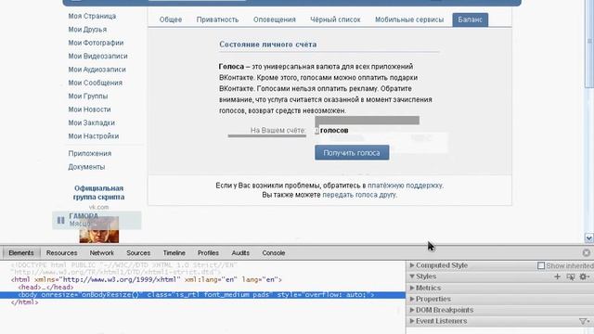The height and width of the screenshot is (334, 594).
Task: Toggle element state icon in Styles
Action: [x=571, y=276]
